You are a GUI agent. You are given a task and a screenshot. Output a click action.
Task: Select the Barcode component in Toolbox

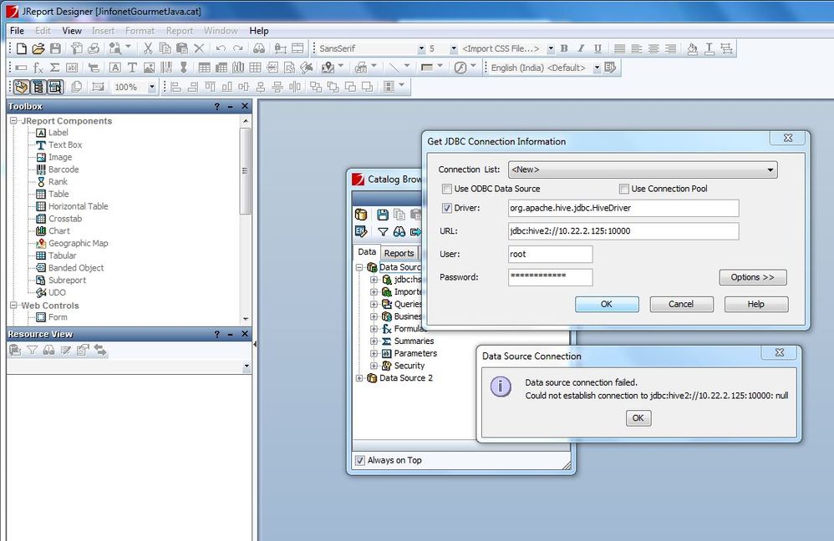click(64, 169)
